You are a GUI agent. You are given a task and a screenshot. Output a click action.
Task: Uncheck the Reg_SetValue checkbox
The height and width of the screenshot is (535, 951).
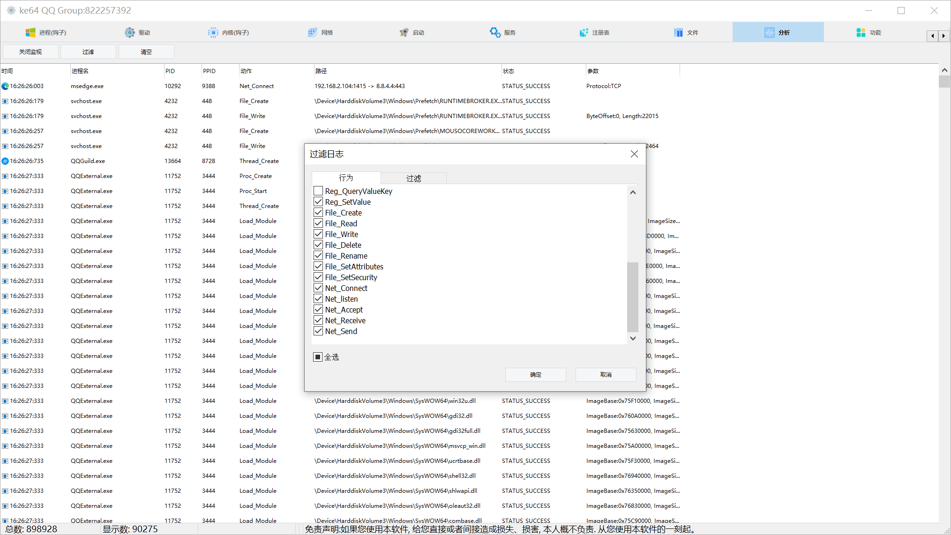(x=318, y=201)
